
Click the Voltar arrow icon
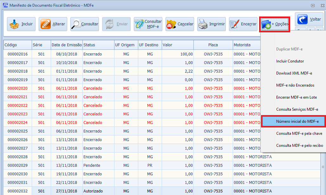point(303,20)
